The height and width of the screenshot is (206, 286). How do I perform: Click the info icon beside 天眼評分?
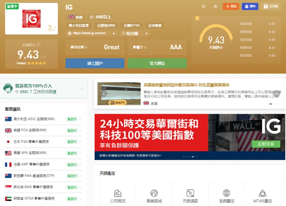point(39,45)
